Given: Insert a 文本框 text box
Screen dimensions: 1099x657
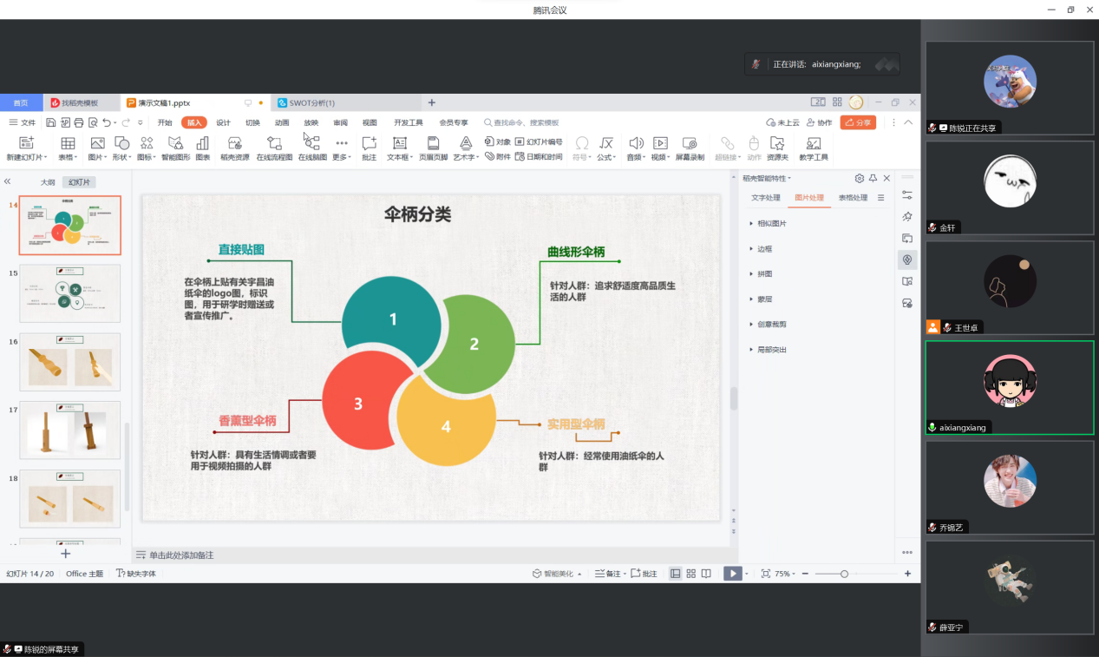Looking at the screenshot, I should click(399, 143).
